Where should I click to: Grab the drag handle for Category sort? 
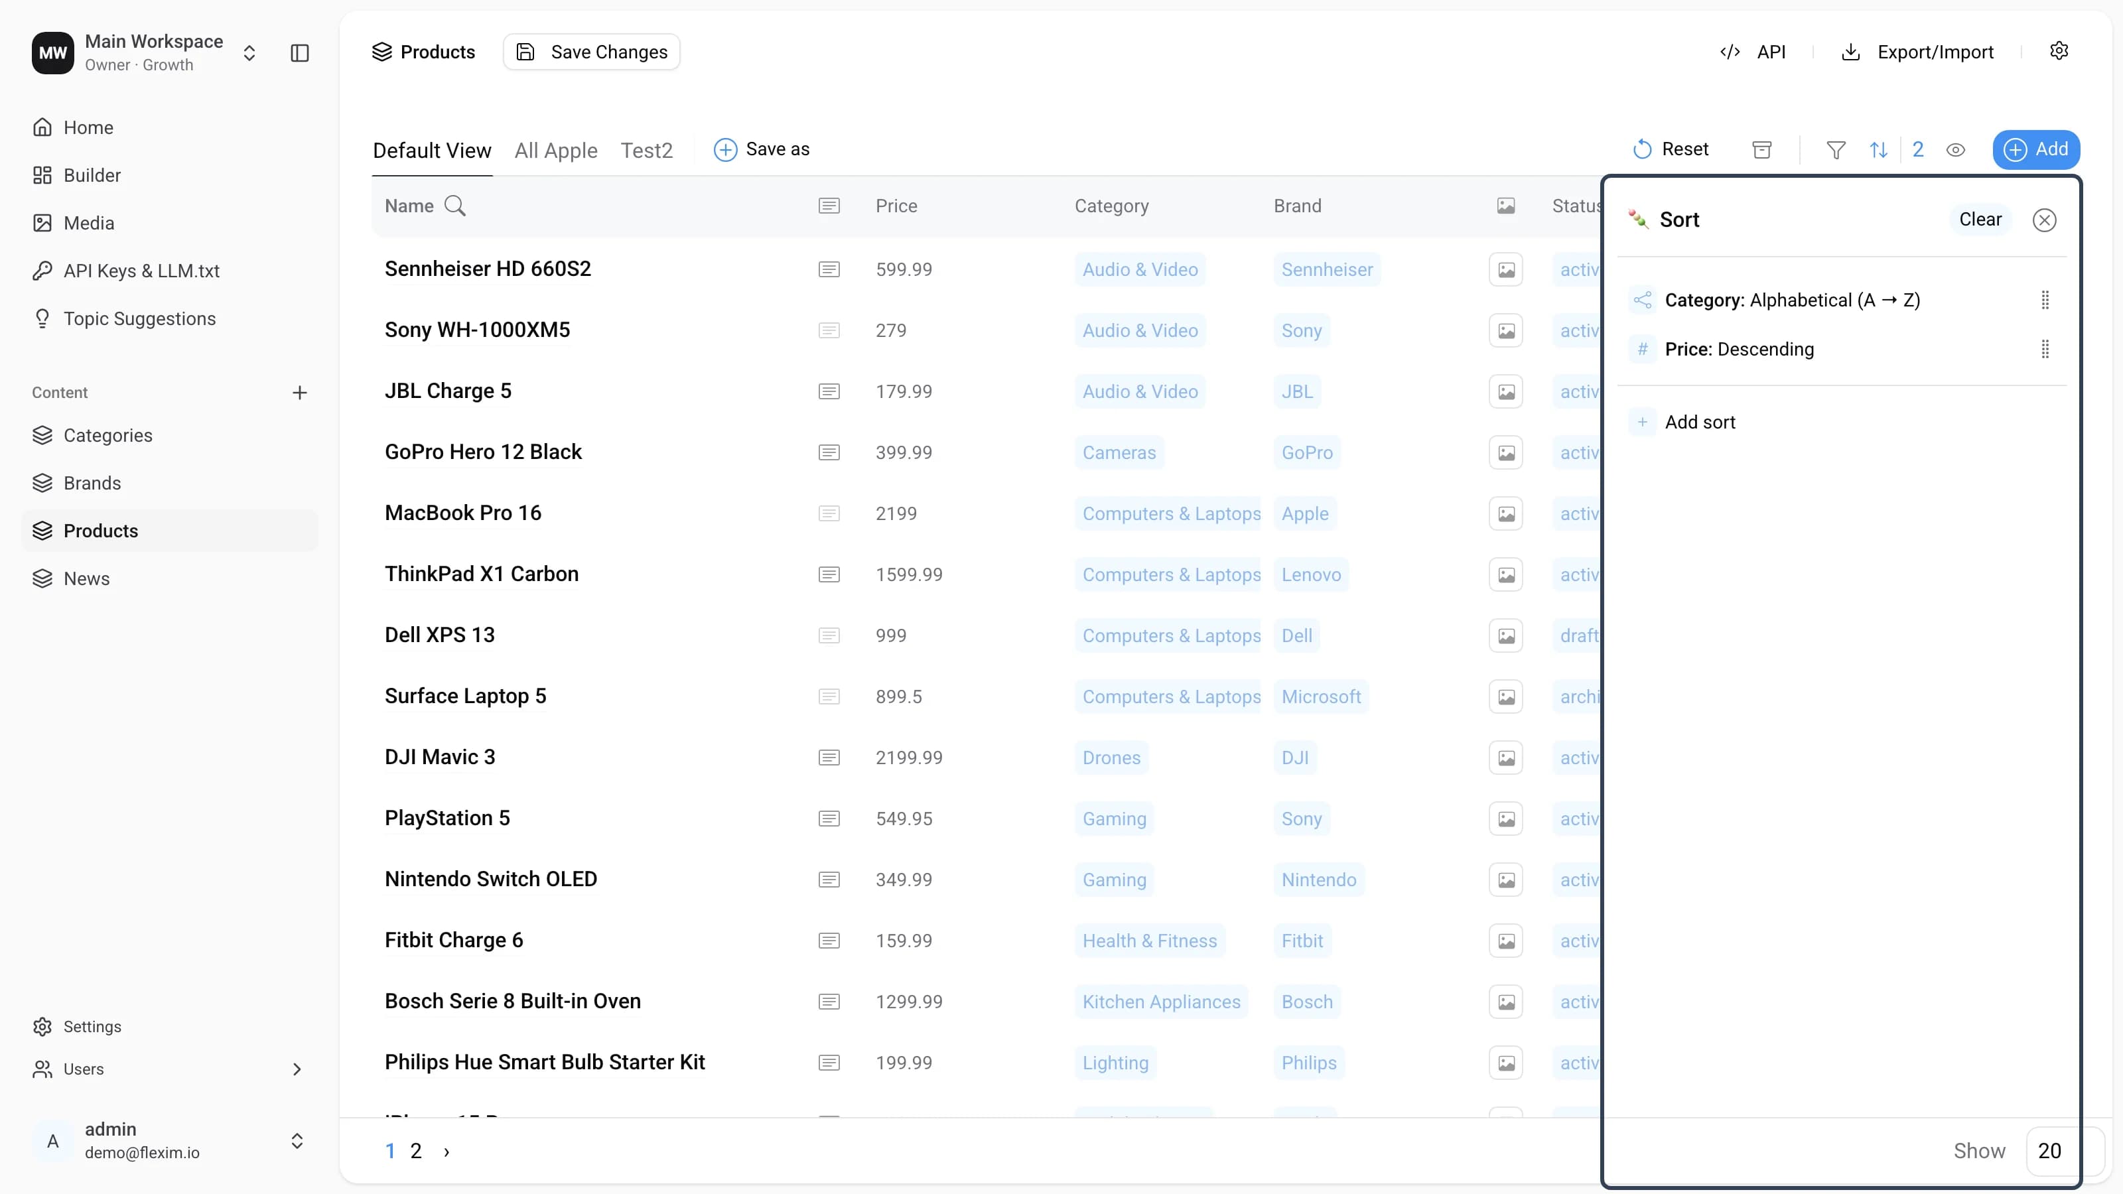tap(2045, 300)
